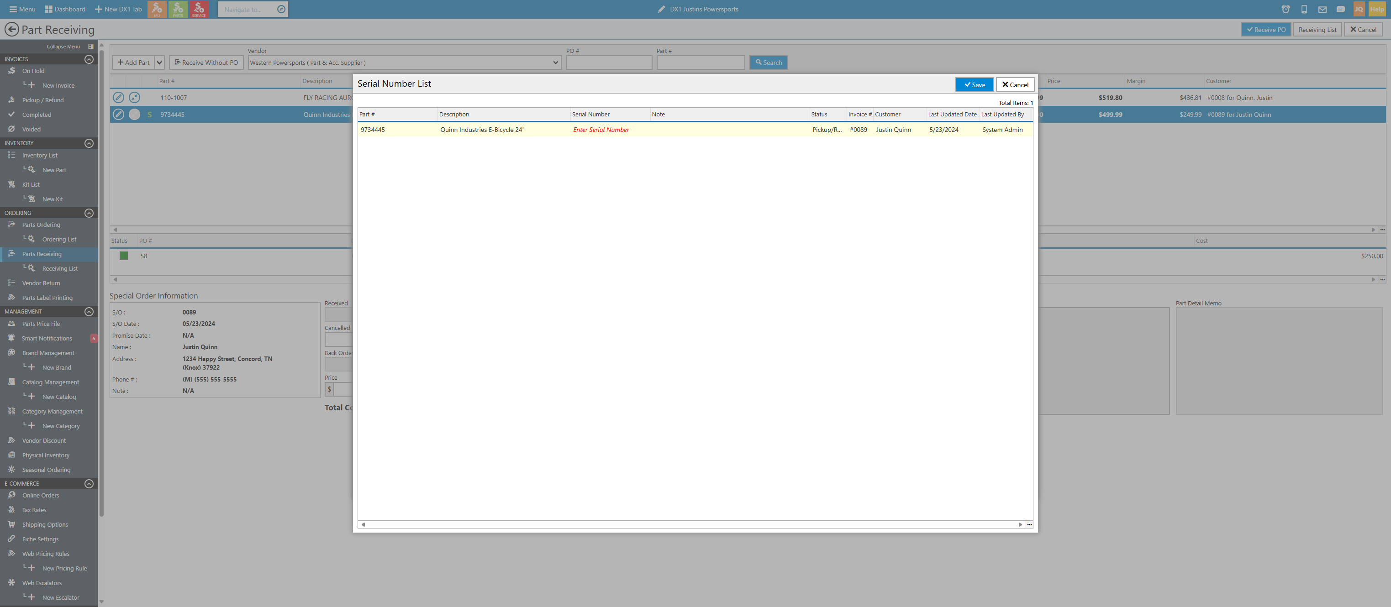Click the green status square for PO 58
Image resolution: width=1391 pixels, height=607 pixels.
pos(124,256)
